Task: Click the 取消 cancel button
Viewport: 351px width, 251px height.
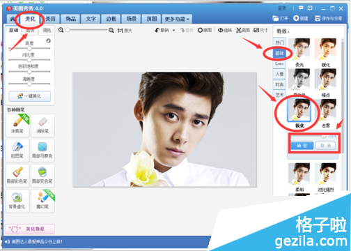Action: pyautogui.click(x=325, y=146)
